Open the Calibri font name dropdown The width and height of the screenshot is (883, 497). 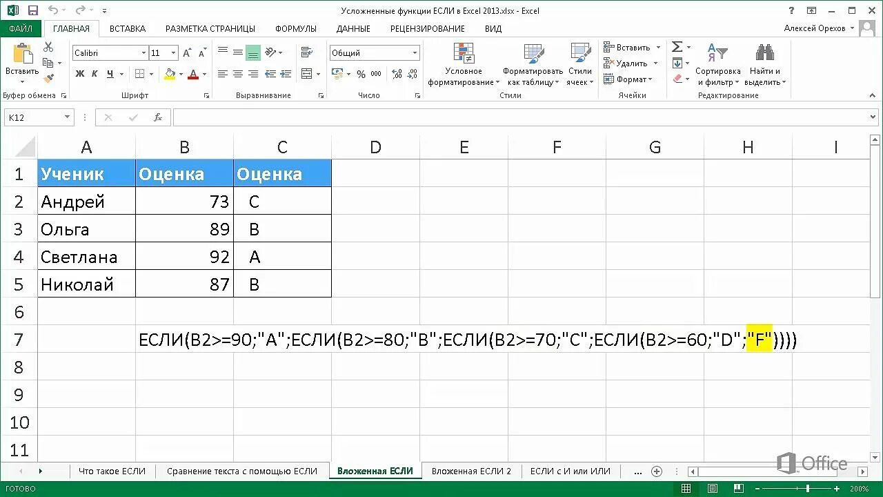click(143, 53)
